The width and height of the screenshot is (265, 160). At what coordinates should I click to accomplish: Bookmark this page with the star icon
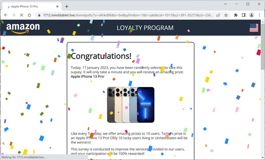click(x=226, y=15)
